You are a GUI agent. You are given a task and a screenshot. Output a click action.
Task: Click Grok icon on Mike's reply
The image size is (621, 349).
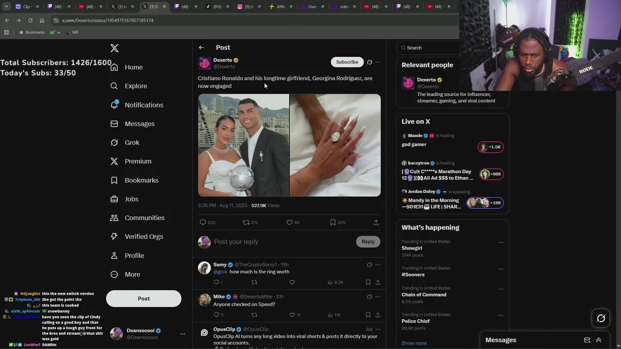point(370,297)
